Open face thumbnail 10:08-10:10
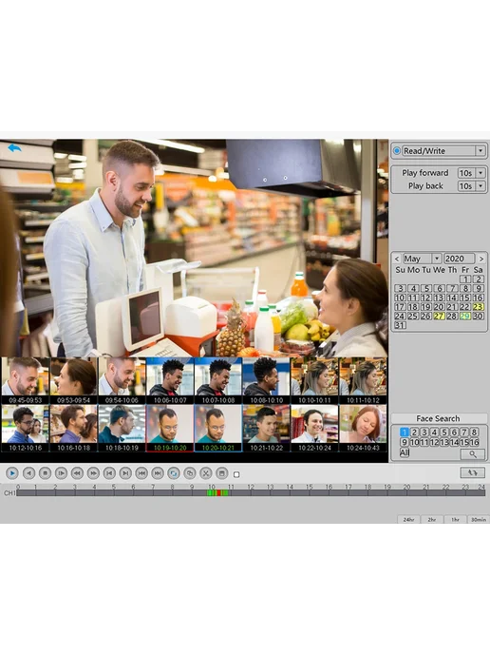This screenshot has width=490, height=654. [x=266, y=380]
